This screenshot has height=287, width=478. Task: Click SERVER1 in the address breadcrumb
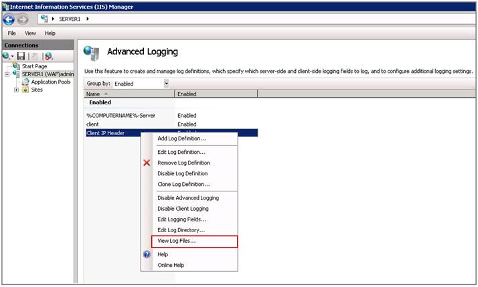tap(70, 19)
